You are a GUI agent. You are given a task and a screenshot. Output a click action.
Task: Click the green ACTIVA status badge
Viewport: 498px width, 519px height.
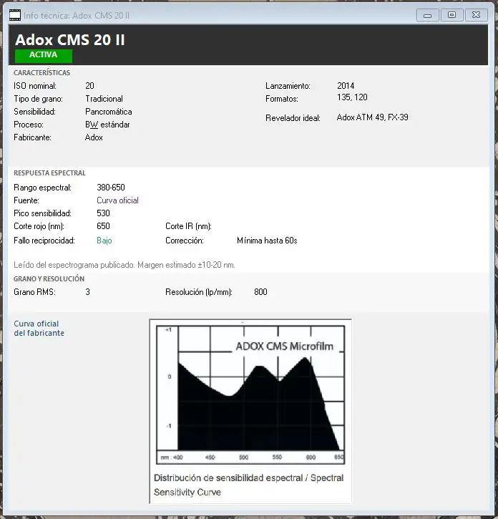(44, 55)
